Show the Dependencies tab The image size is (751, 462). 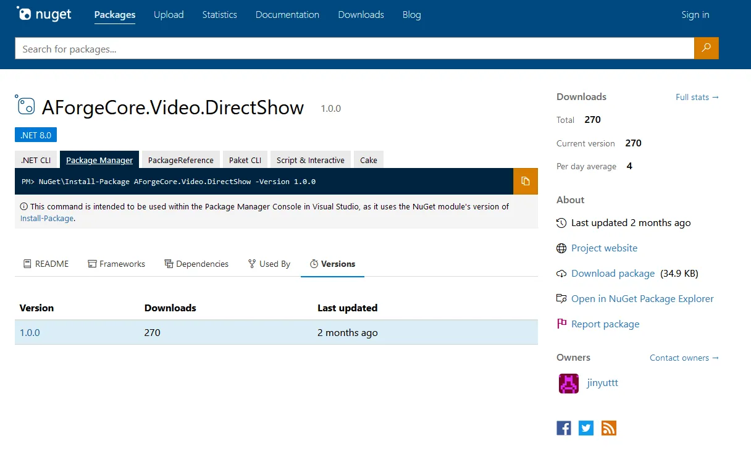pos(196,264)
